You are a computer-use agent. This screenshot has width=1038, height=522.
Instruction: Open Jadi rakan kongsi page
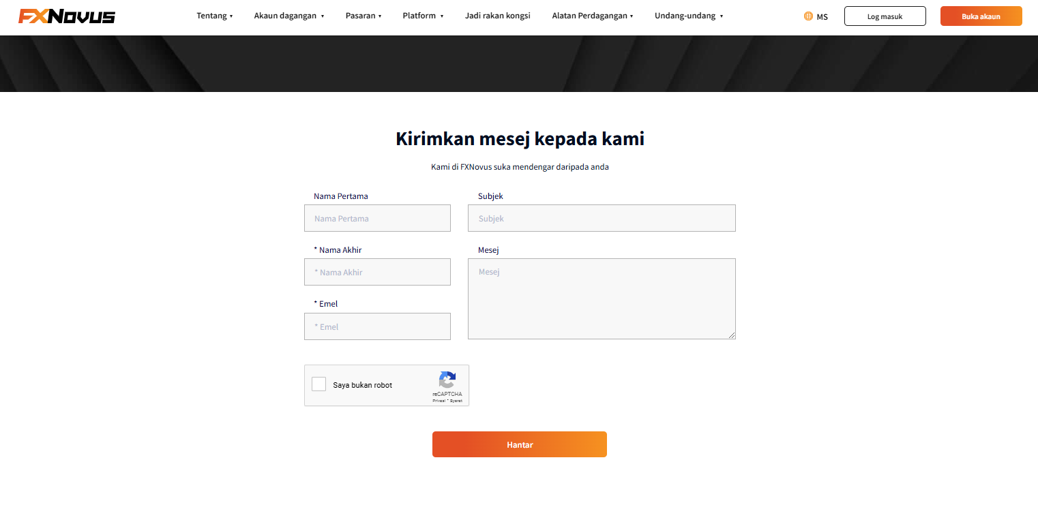(498, 16)
